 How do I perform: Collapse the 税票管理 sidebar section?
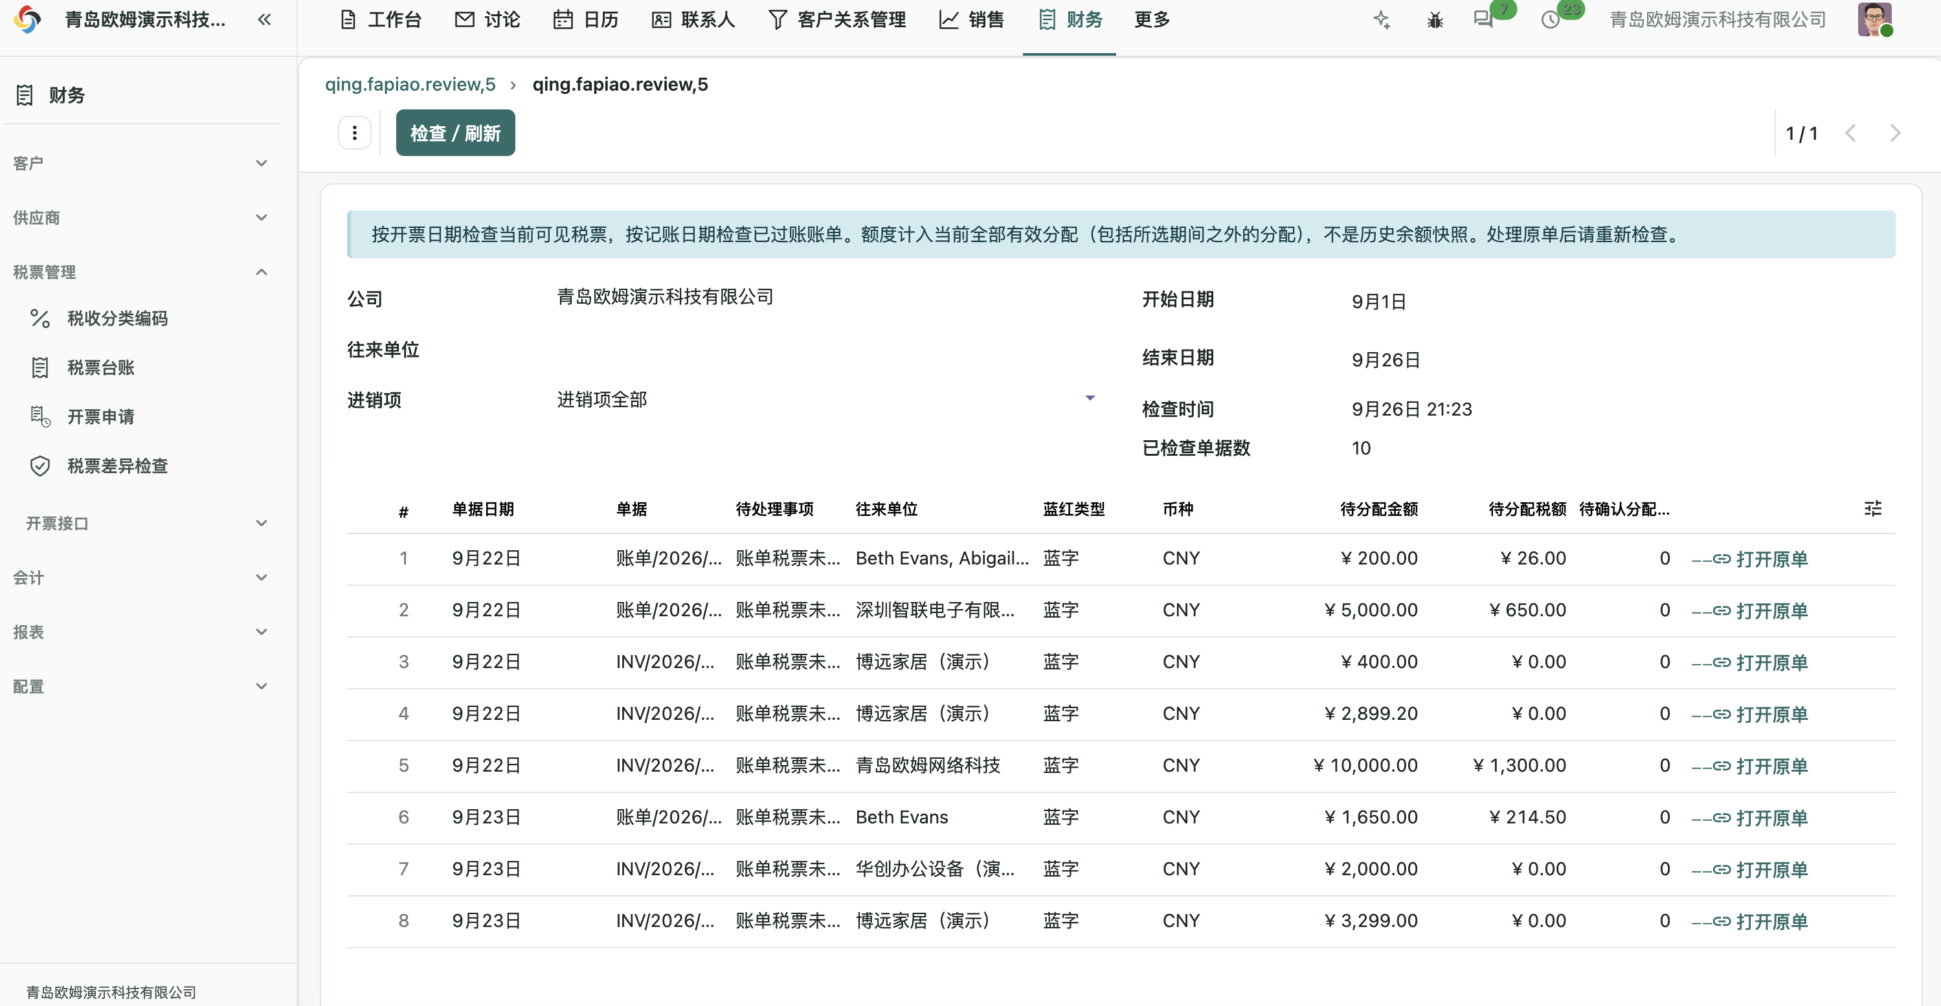click(141, 272)
